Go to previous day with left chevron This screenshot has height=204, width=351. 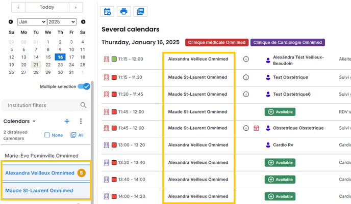(18, 7)
